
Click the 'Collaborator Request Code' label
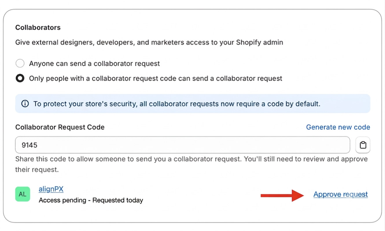(x=60, y=127)
